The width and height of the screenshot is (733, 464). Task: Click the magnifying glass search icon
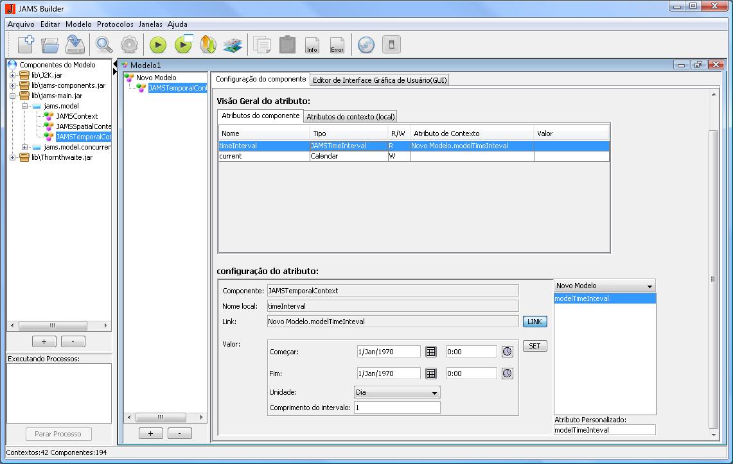point(104,45)
